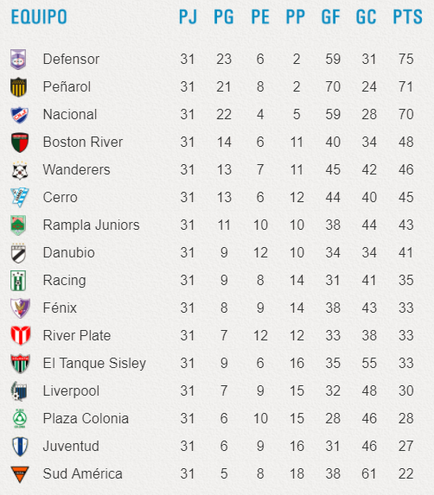
Task: Select the Liverpool team name
Action: click(x=71, y=391)
